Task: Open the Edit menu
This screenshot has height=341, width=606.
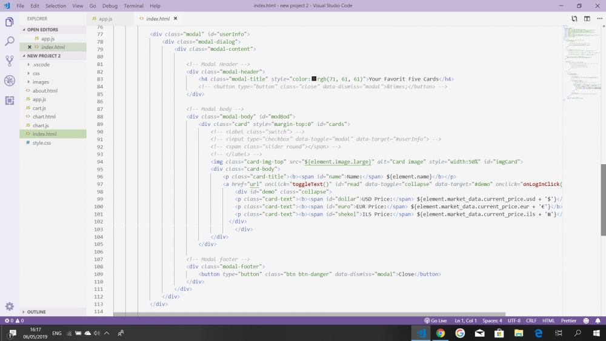Action: (35, 6)
